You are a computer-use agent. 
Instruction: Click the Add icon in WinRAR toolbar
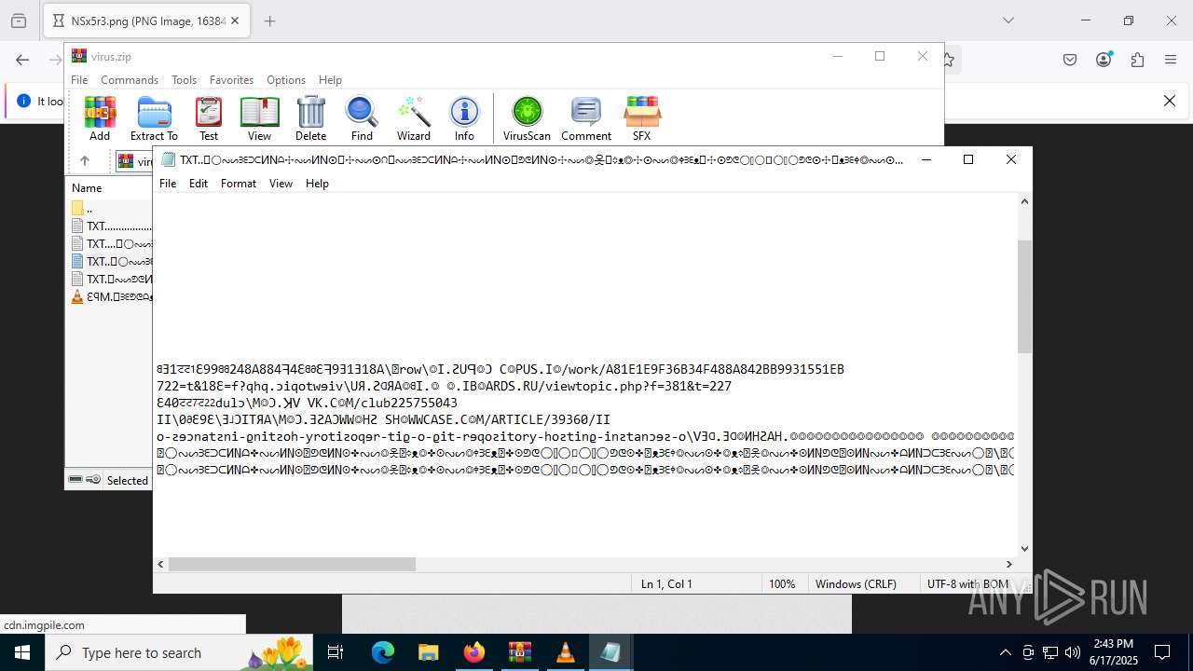pos(100,118)
